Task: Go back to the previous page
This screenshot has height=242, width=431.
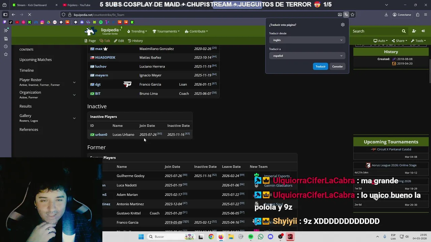Action: [x=13, y=14]
